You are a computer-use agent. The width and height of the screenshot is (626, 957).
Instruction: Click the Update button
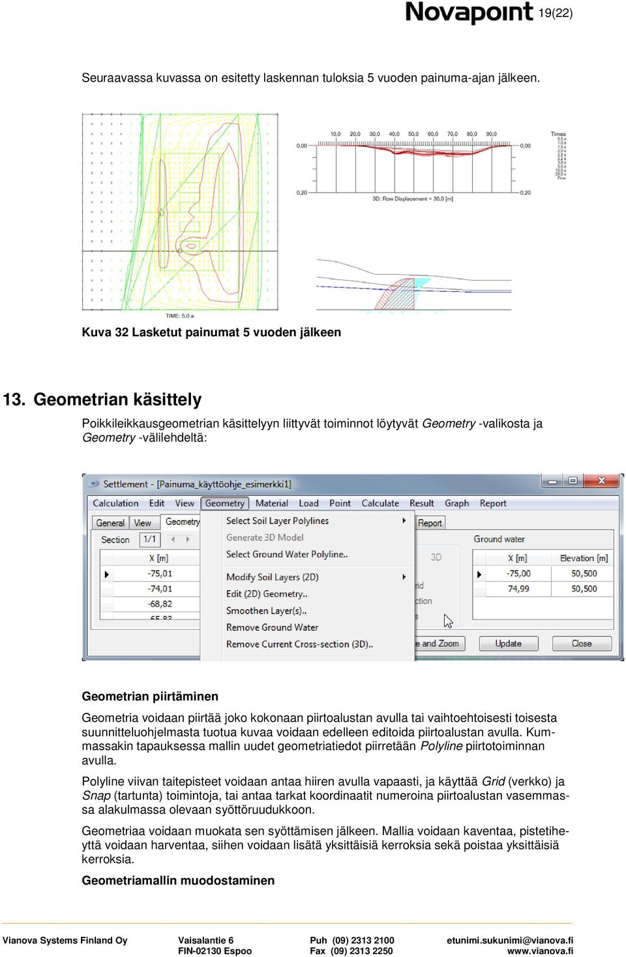(508, 644)
